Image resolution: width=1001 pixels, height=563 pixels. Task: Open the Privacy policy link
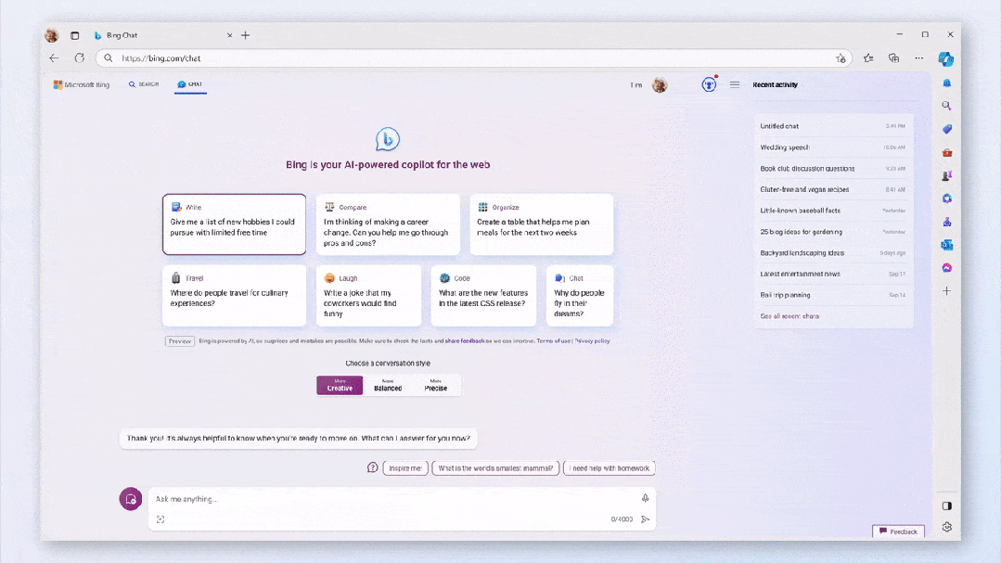(x=593, y=341)
